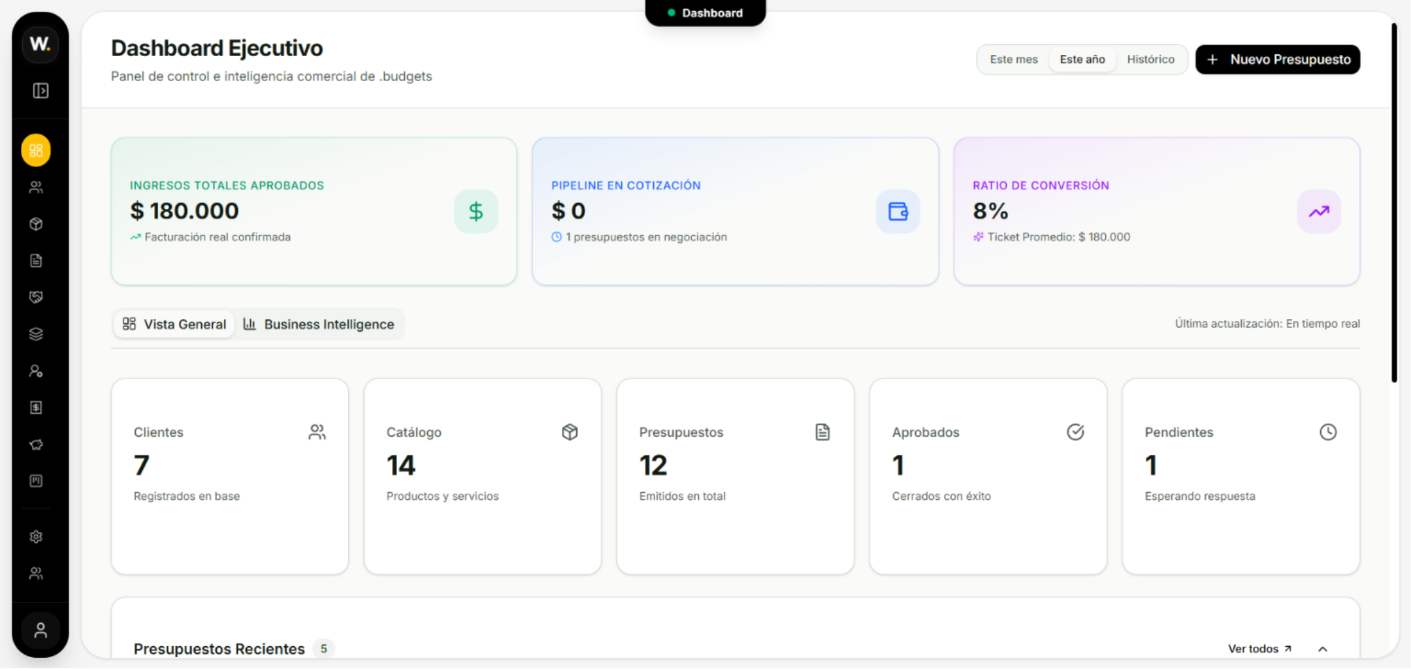Image resolution: width=1411 pixels, height=669 pixels.
Task: Click 'Presupuestos Recientes' heading
Action: tap(219, 649)
